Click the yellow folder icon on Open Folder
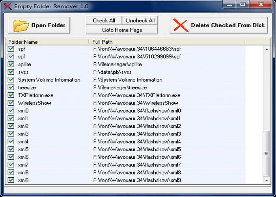 (21, 26)
